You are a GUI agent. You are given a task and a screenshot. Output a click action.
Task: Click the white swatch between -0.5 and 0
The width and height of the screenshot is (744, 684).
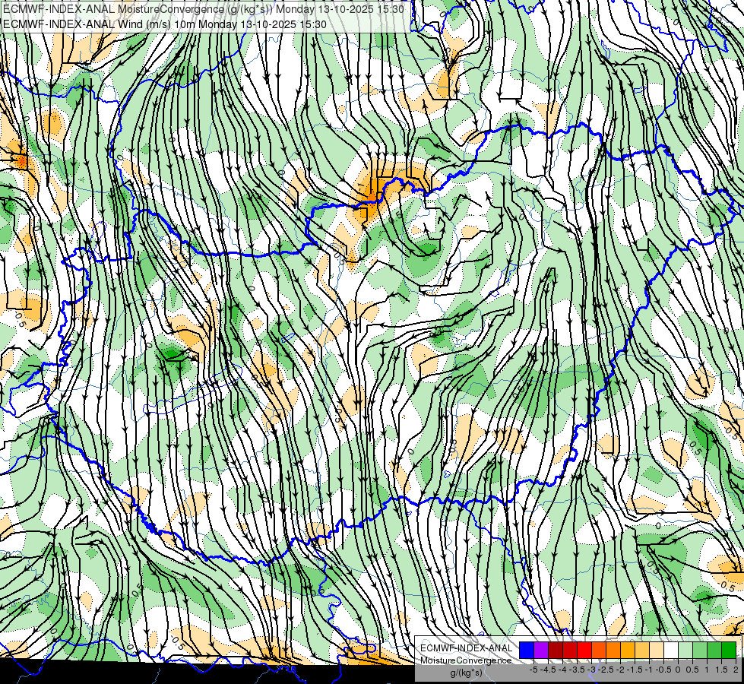tap(670, 650)
